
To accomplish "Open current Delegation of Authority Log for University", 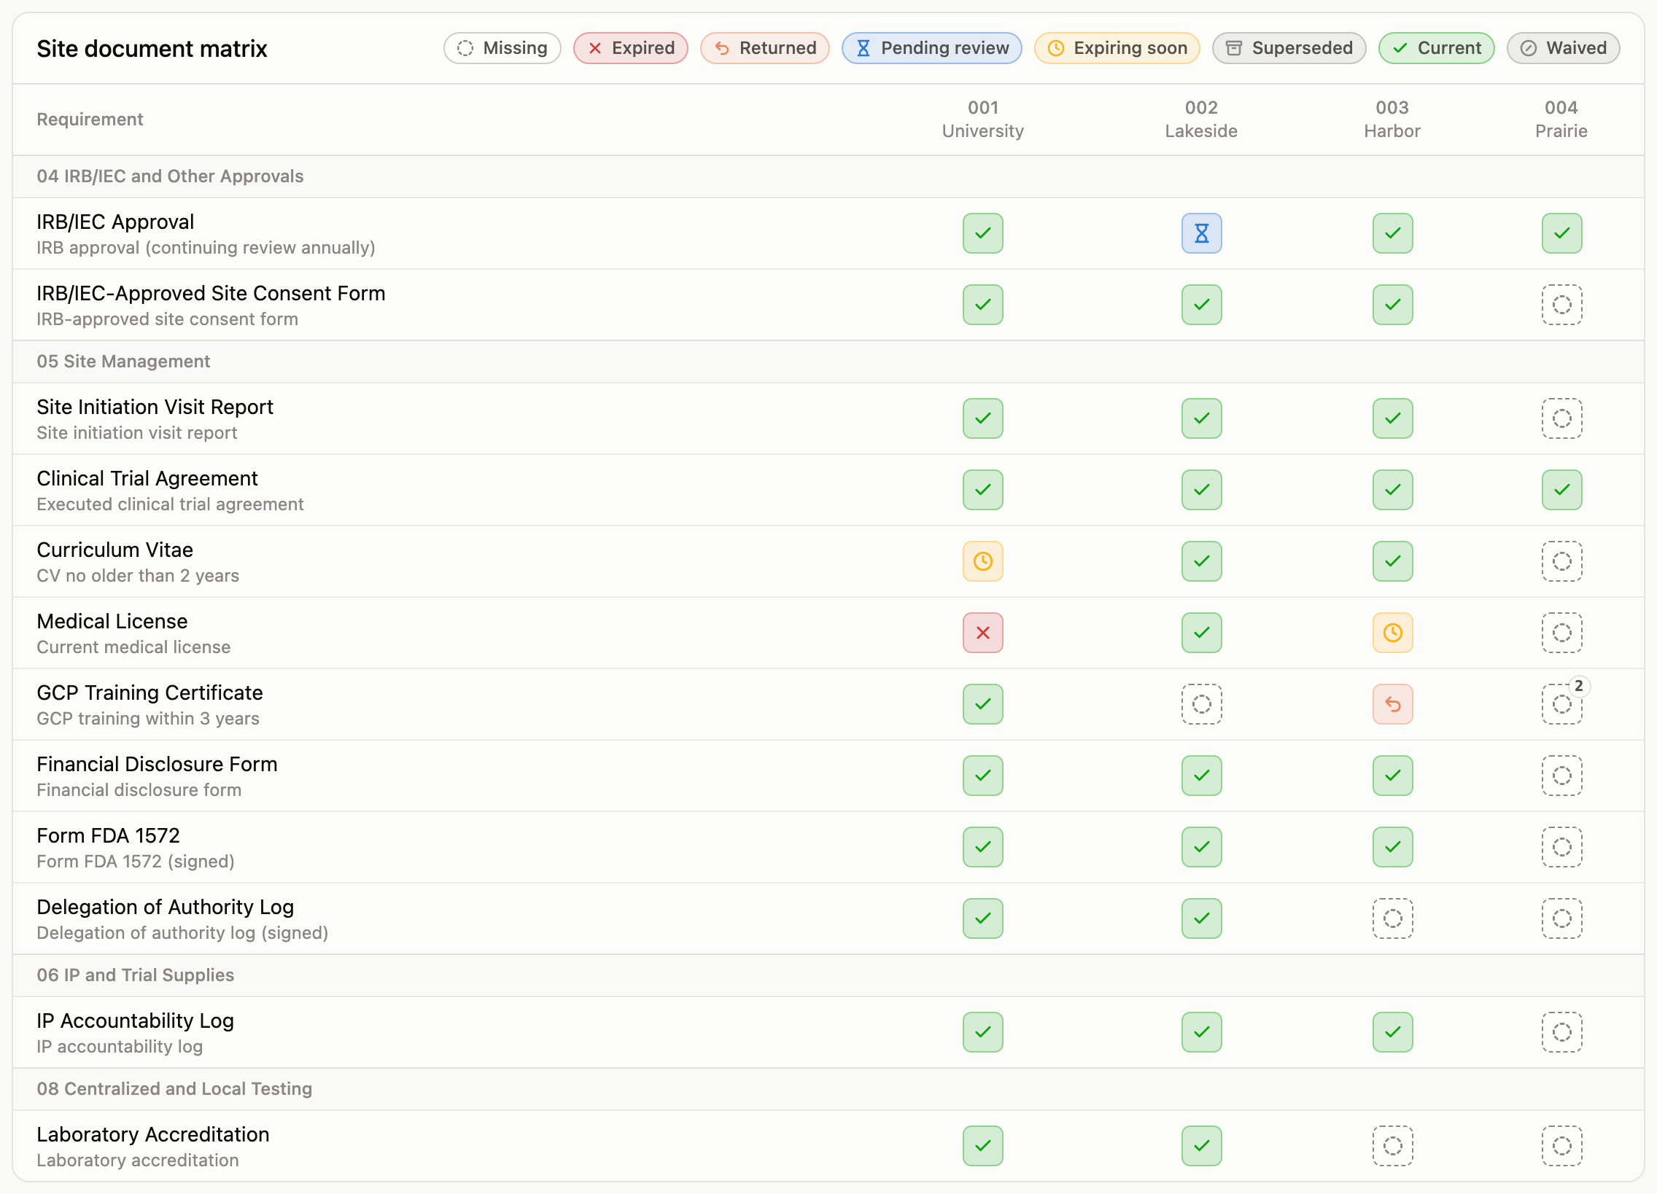I will (982, 919).
